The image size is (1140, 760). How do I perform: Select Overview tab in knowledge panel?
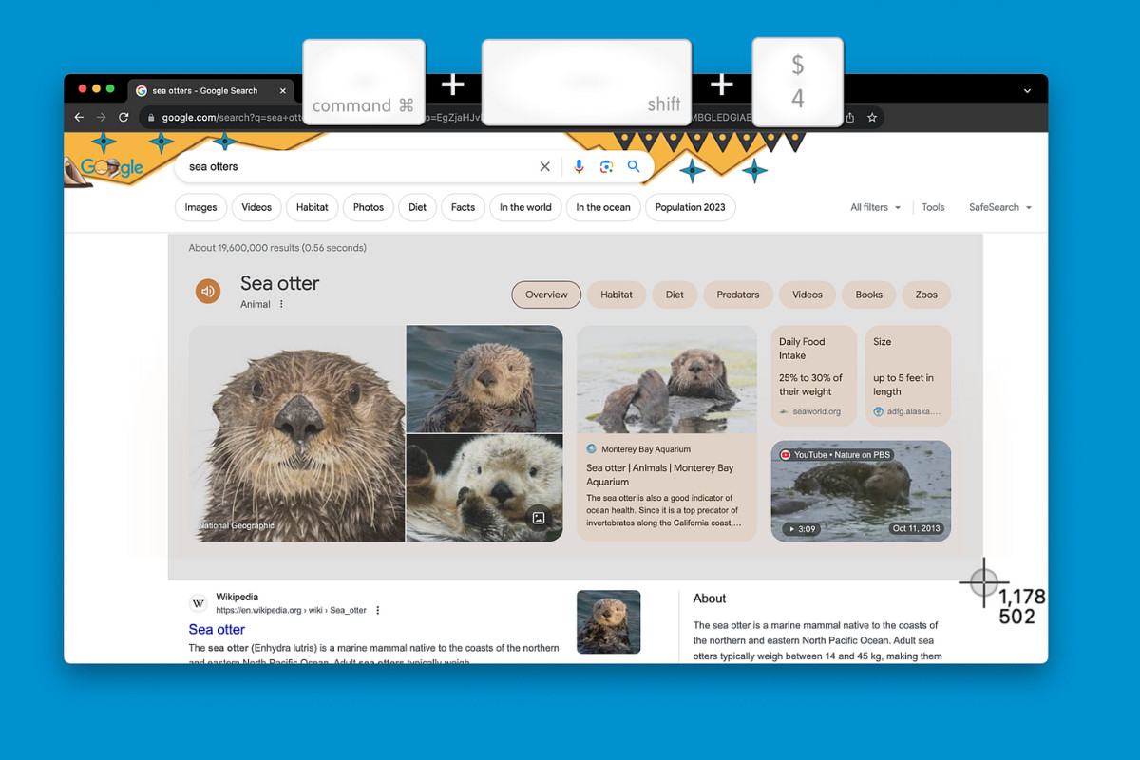click(546, 294)
